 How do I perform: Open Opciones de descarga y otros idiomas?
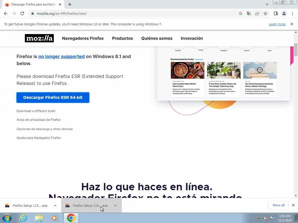[x=44, y=129]
